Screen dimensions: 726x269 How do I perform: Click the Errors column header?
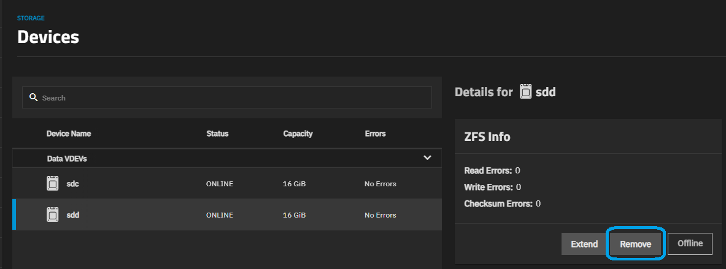pyautogui.click(x=375, y=134)
